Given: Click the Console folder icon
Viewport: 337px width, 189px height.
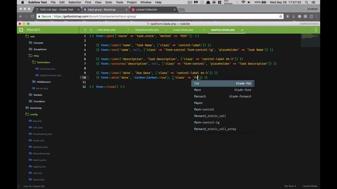Looking at the screenshot, I should tap(31, 43).
